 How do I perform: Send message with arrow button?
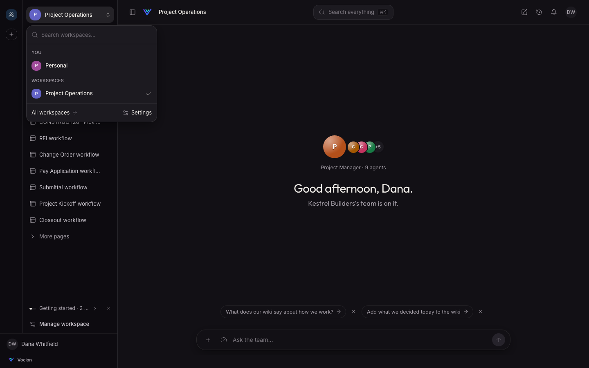[x=498, y=340]
